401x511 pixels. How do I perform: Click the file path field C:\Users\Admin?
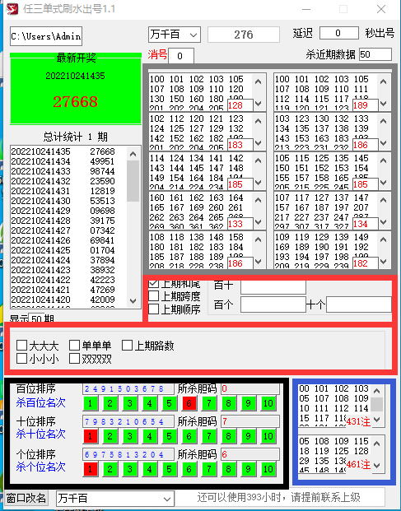(x=46, y=36)
